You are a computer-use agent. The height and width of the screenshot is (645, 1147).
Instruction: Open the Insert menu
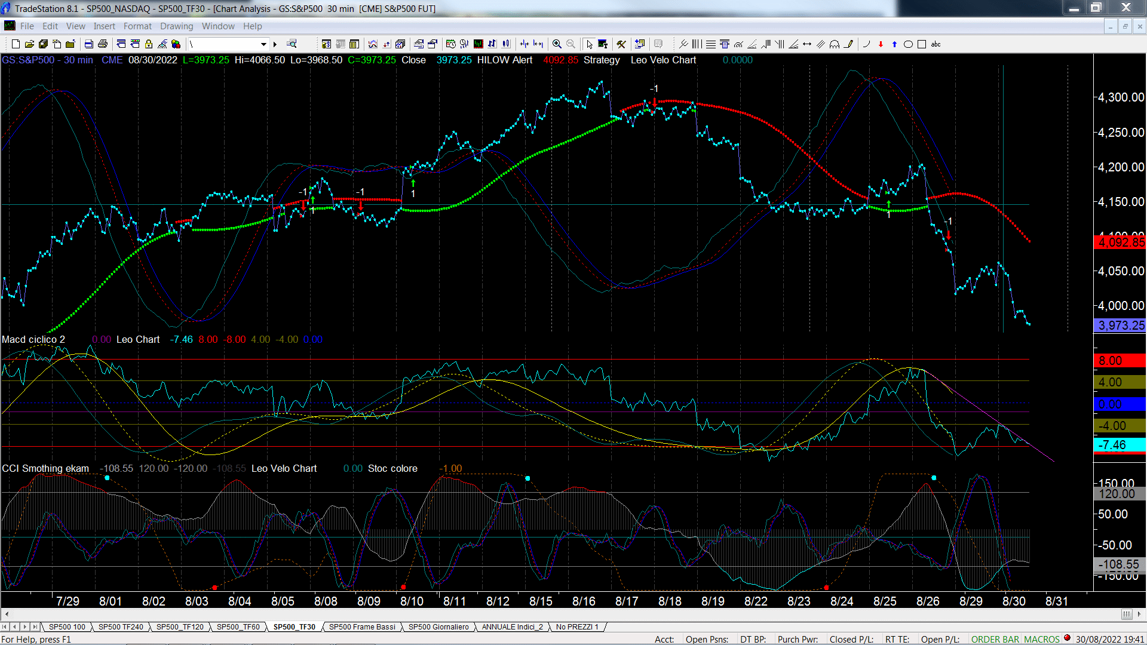(104, 26)
